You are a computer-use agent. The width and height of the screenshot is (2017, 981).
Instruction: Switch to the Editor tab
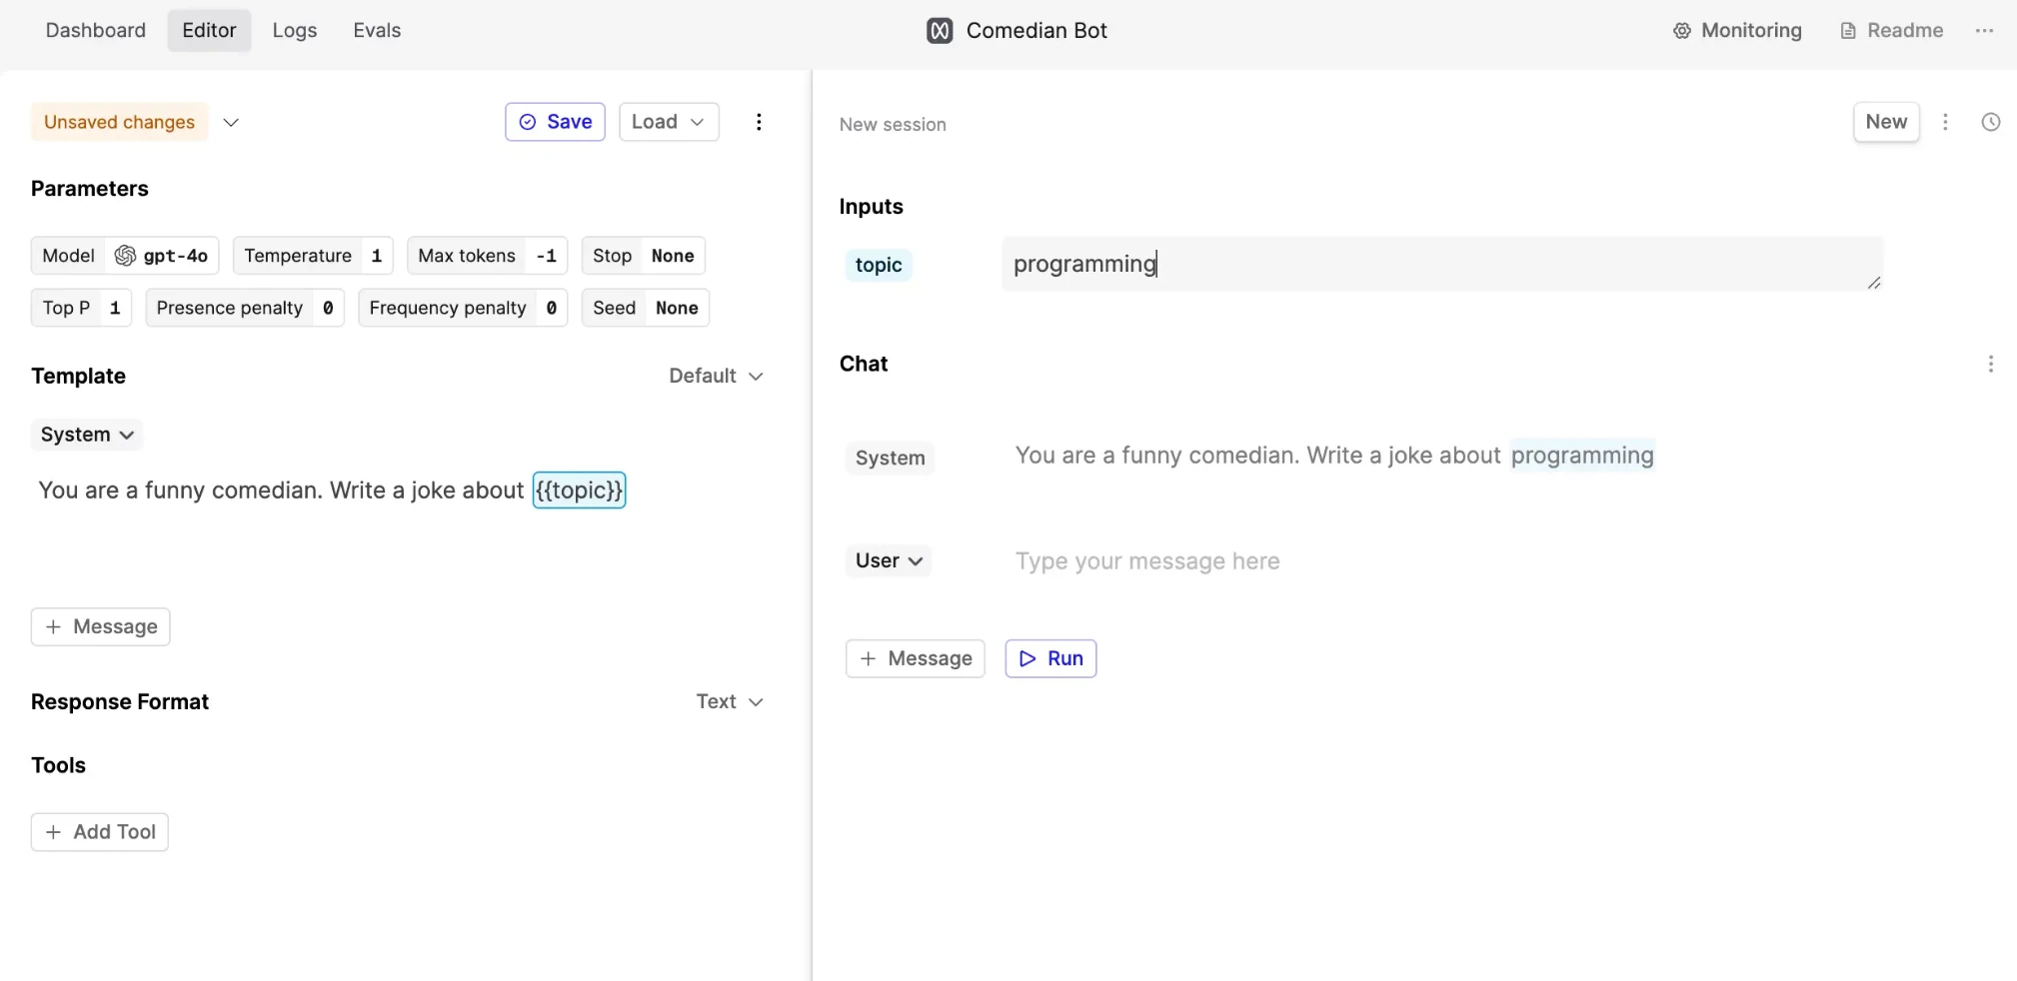(209, 31)
